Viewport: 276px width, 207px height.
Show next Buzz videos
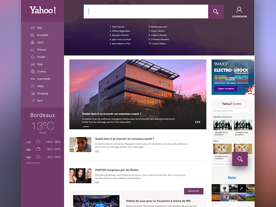click(x=244, y=141)
